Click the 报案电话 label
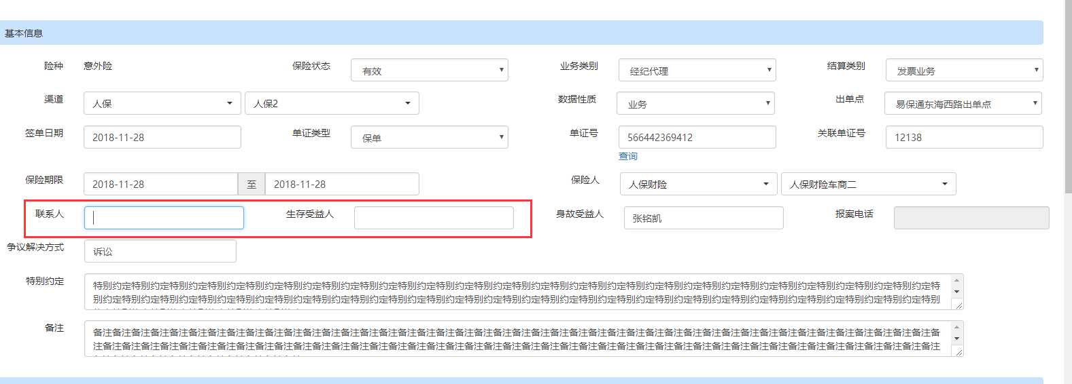 tap(854, 214)
